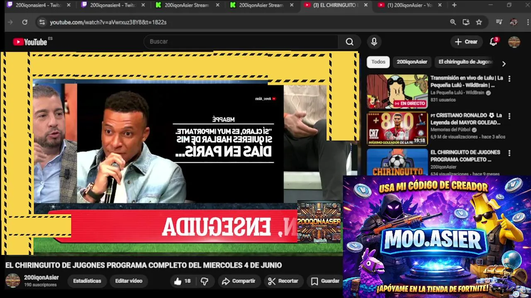This screenshot has height=298, width=531.
Task: Close the second 200iqonasier4 Twitch tab
Action: pos(143,5)
